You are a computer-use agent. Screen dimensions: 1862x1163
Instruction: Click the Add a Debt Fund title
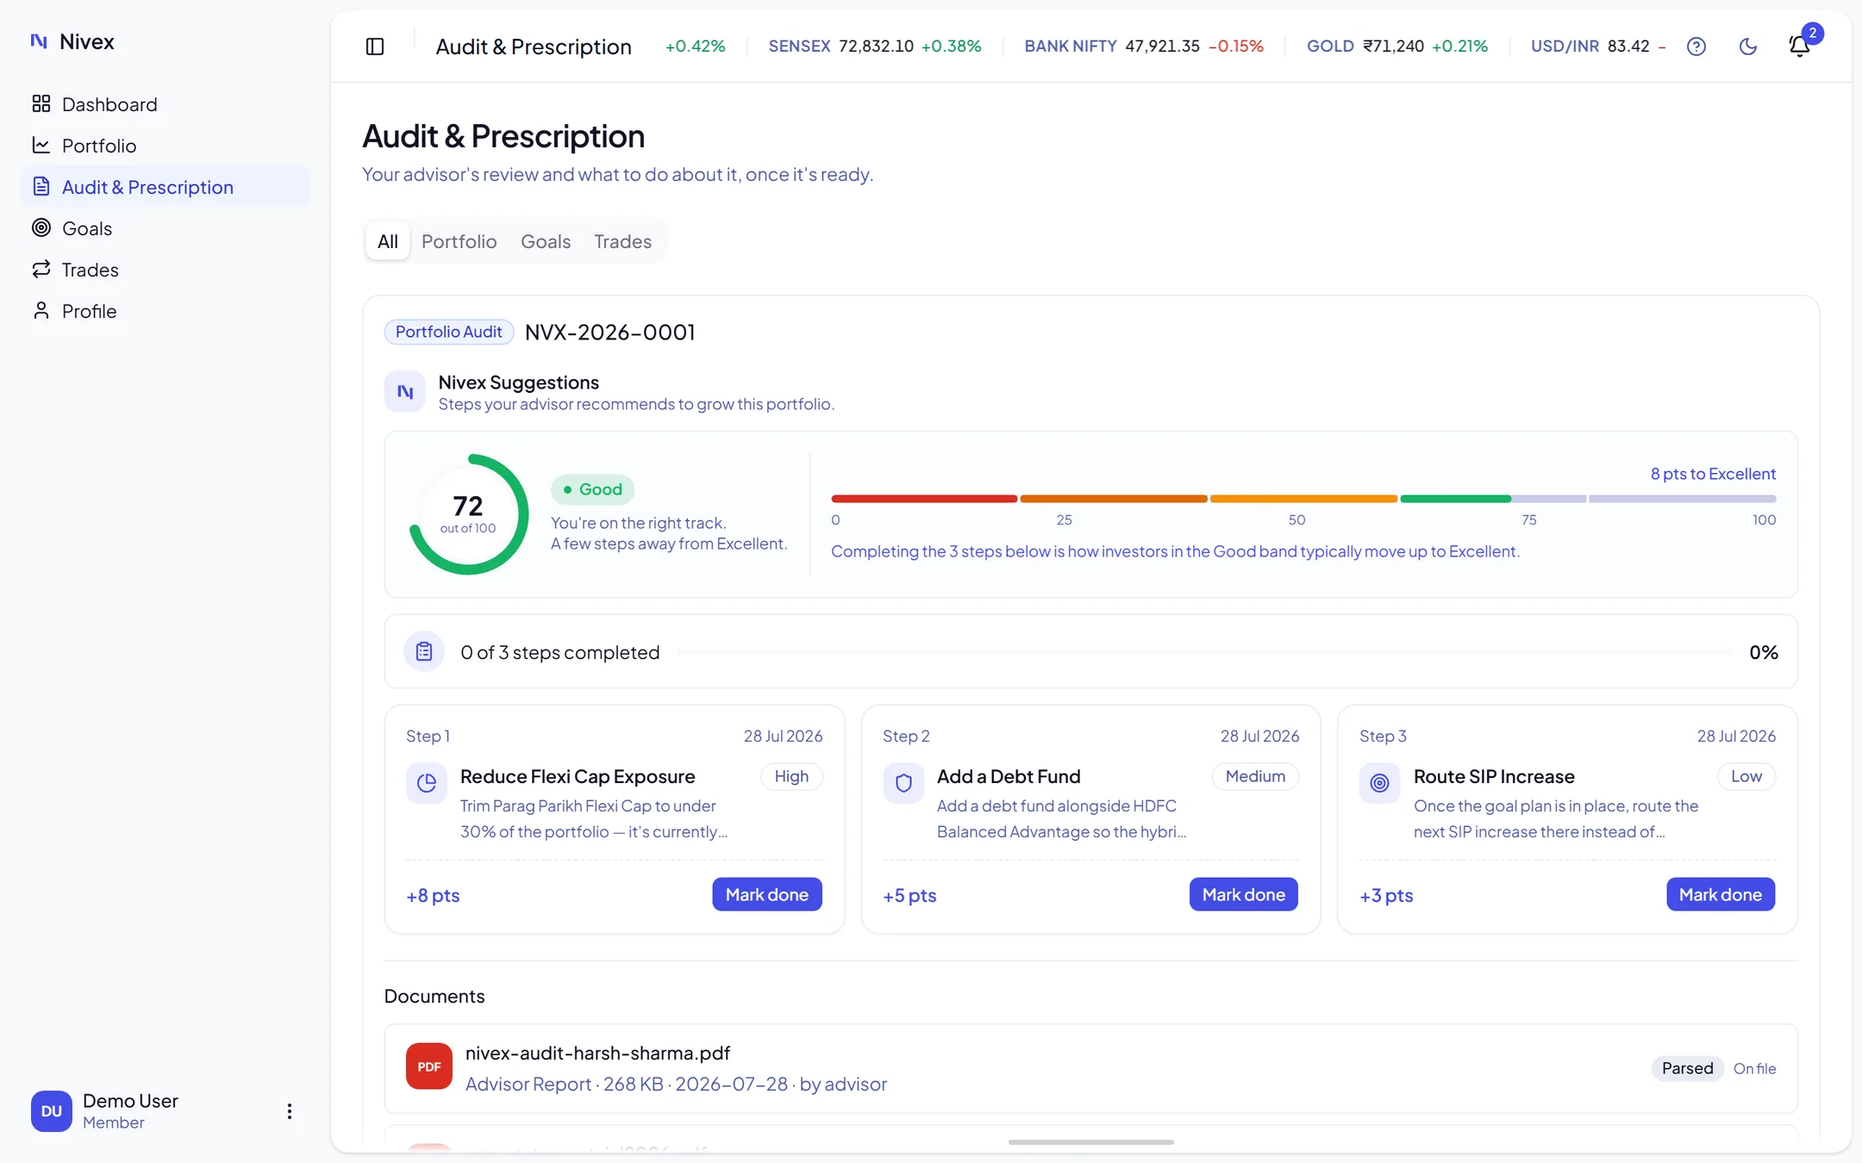coord(1009,776)
